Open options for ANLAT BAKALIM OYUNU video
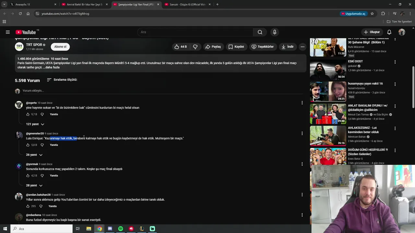This screenshot has height=233, width=415. click(x=395, y=106)
